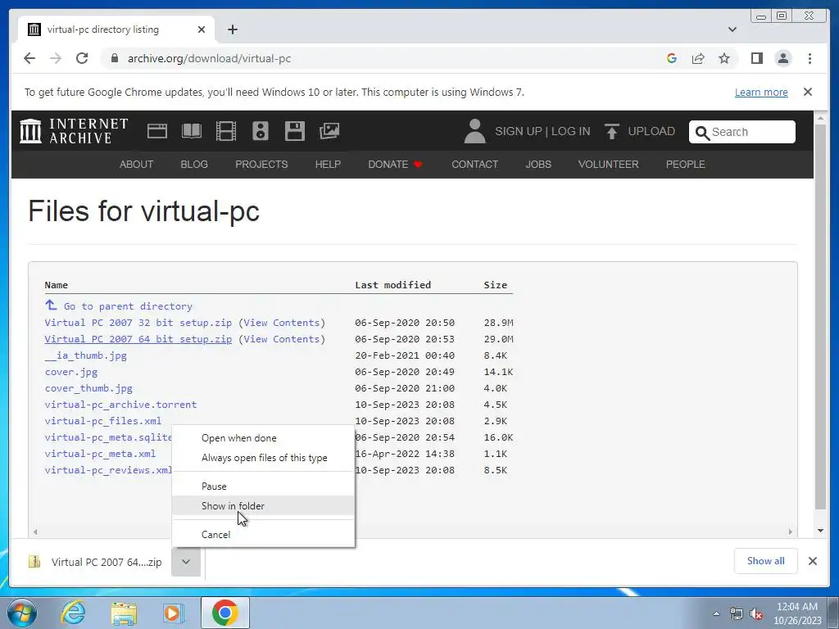
Task: Close the virtual-pc directory listing tab
Action: tap(202, 29)
